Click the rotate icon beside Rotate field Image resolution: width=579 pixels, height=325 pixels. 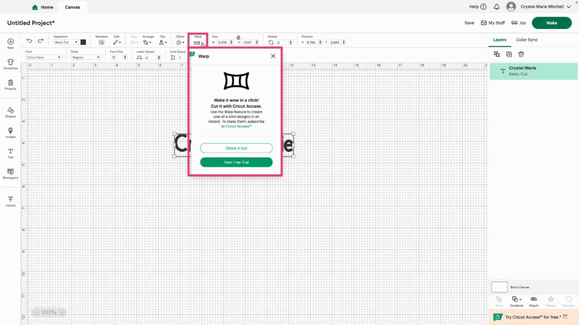(271, 42)
